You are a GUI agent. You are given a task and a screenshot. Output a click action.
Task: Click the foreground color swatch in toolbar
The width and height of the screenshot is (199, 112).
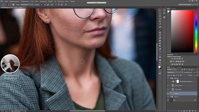pos(160,67)
